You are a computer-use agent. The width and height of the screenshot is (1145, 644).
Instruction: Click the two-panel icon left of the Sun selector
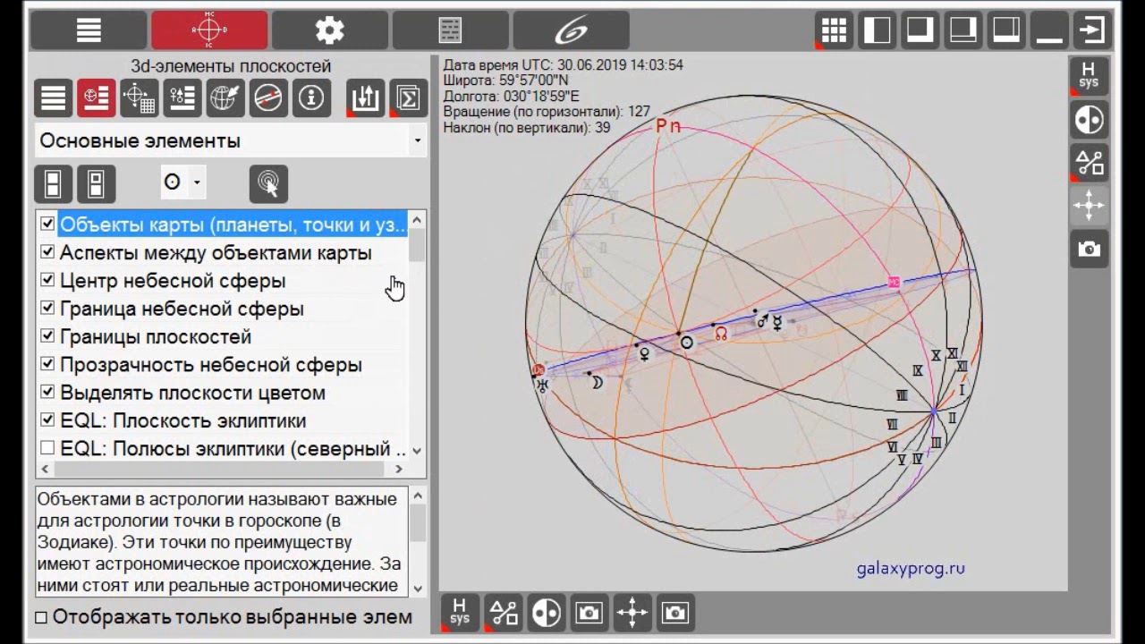point(54,184)
